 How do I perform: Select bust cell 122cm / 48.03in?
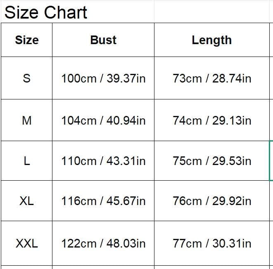point(103,243)
